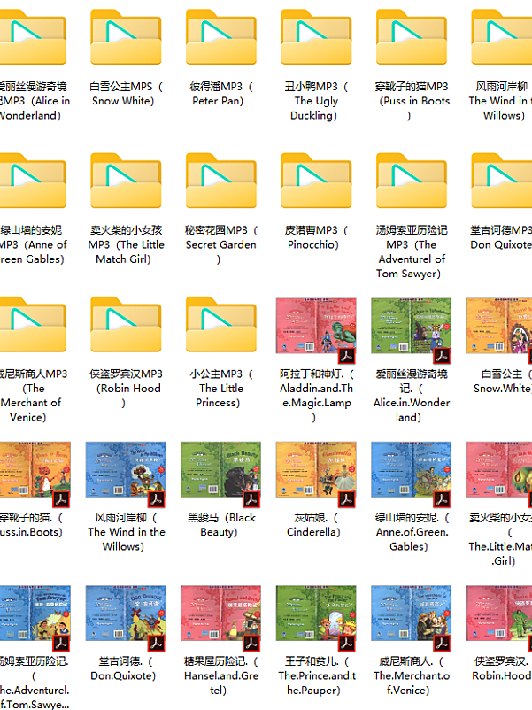Open the Robin Hood MP3 folder

[x=126, y=326]
